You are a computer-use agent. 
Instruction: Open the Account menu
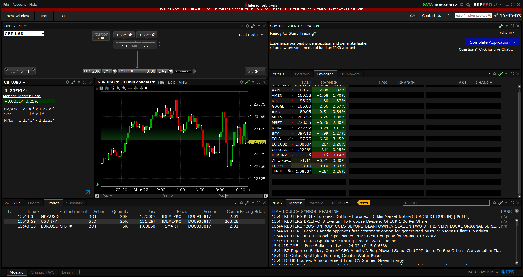click(x=19, y=5)
